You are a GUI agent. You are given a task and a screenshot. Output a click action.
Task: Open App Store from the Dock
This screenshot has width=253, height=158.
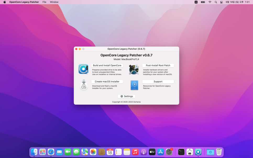point(161,152)
